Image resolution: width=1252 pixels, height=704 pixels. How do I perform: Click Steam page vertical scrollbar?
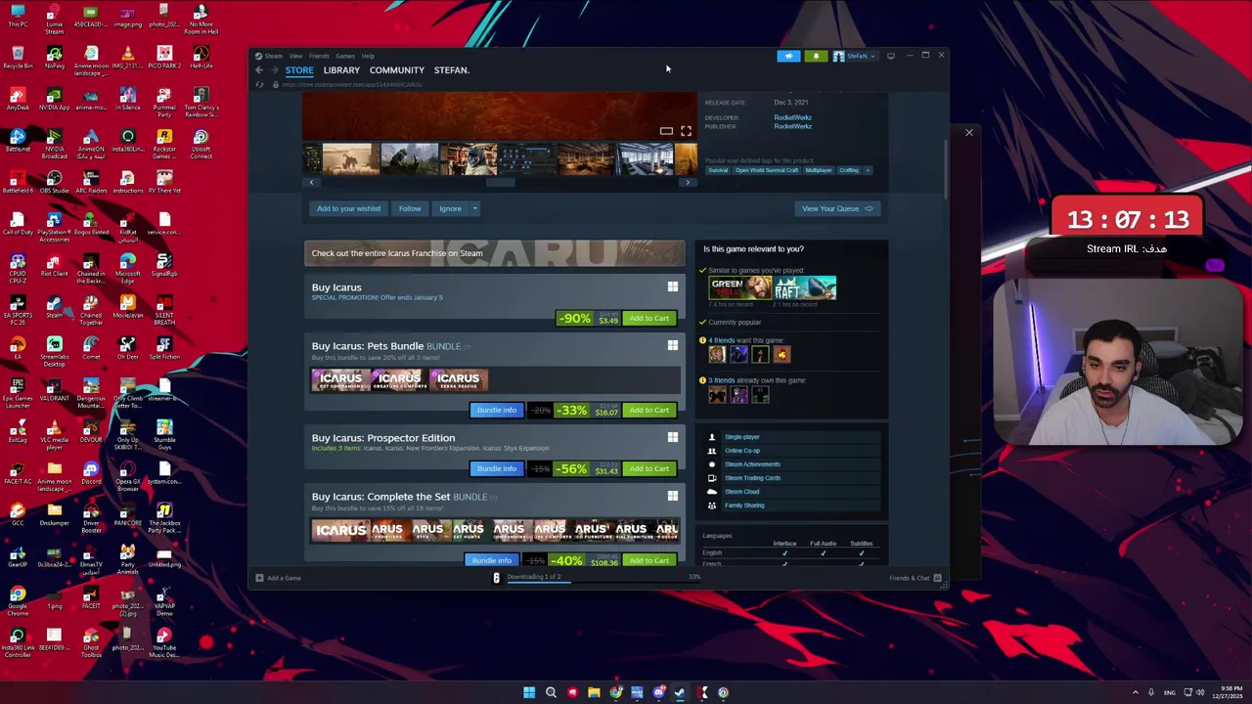pos(945,168)
